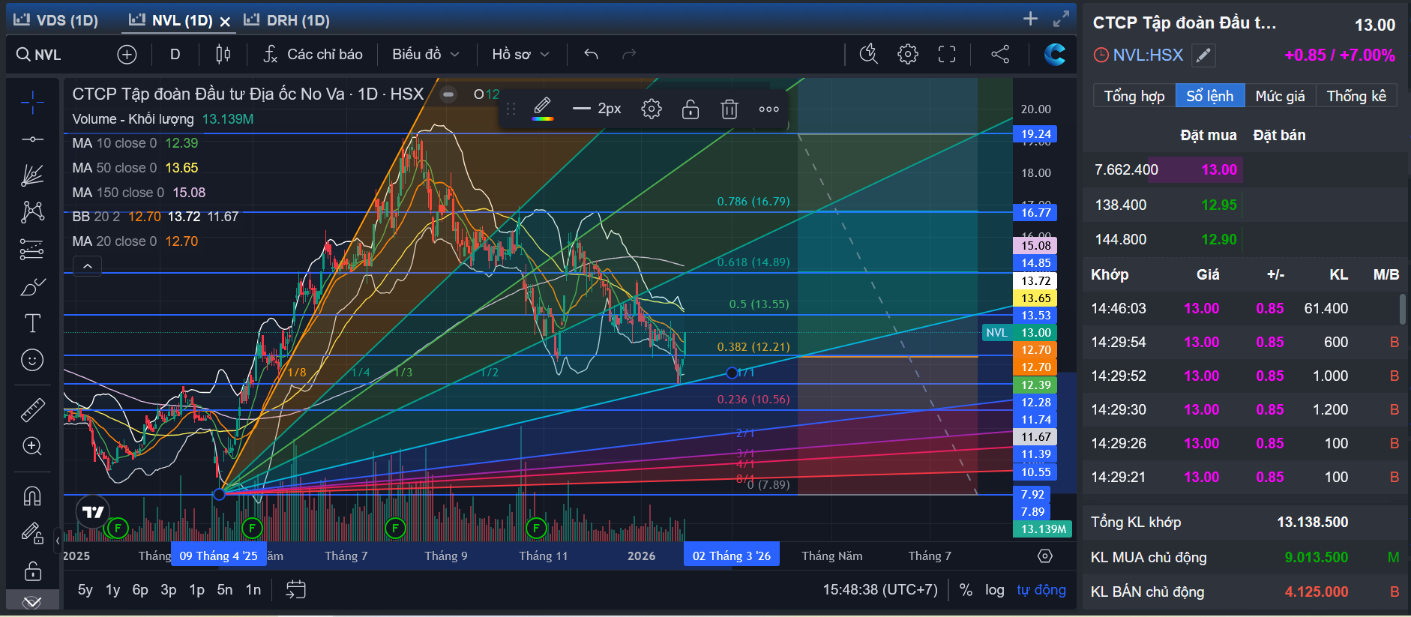Activate the zoom in tool
Viewport: 1411px width, 617px height.
click(x=32, y=446)
